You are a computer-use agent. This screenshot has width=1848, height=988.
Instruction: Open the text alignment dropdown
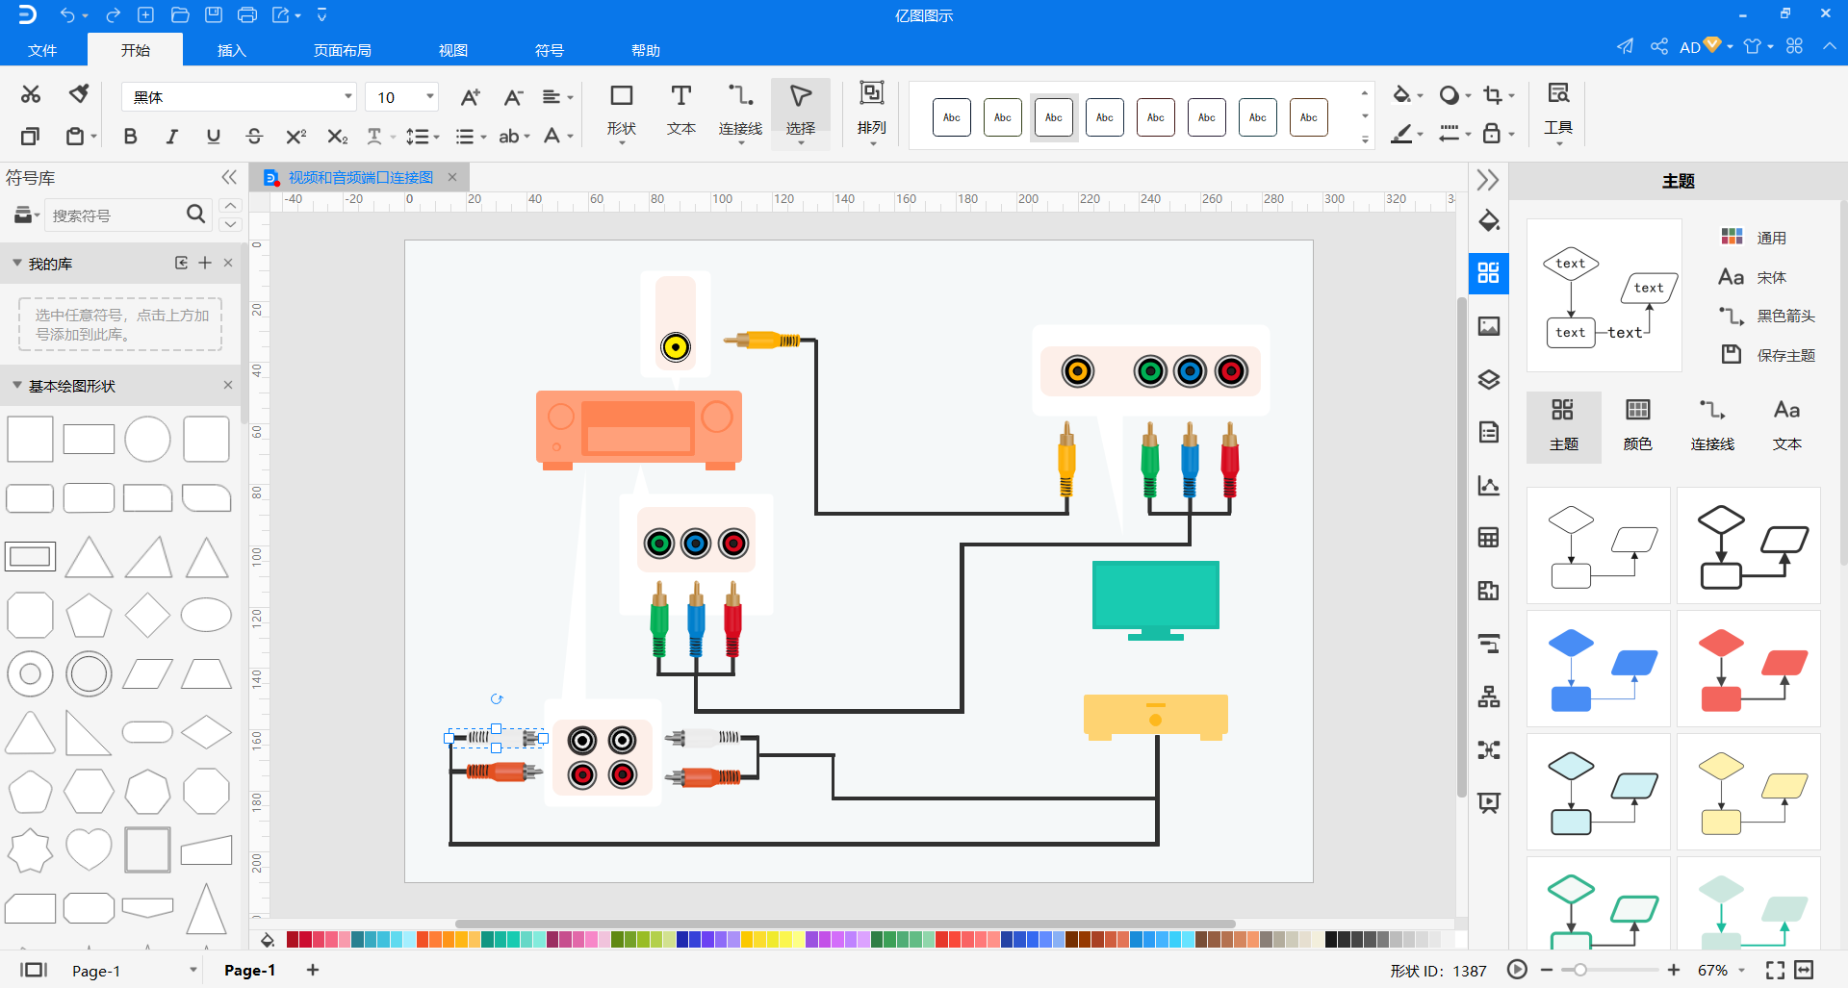click(557, 97)
